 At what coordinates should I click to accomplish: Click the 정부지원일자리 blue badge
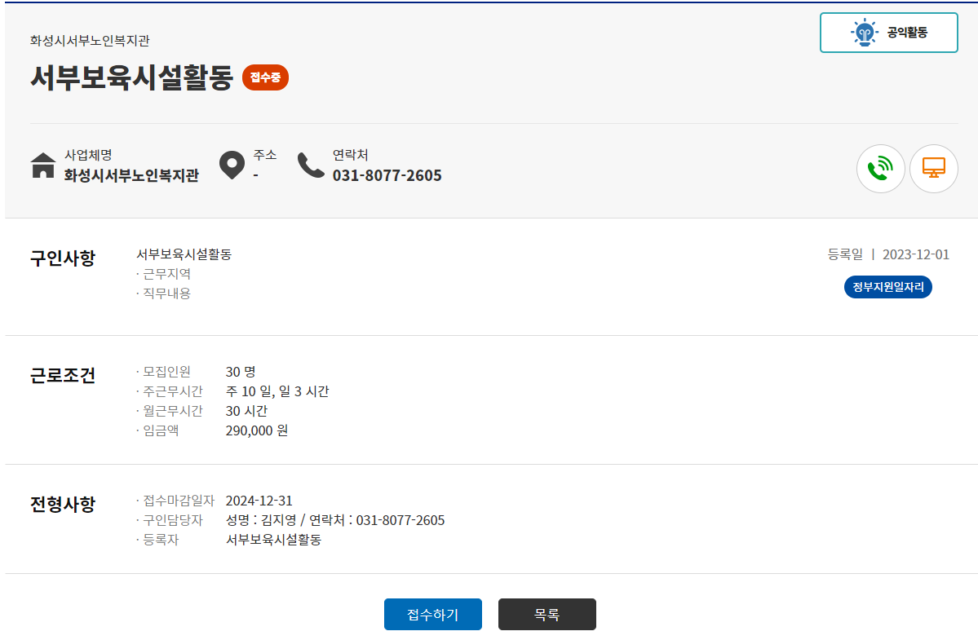click(887, 287)
